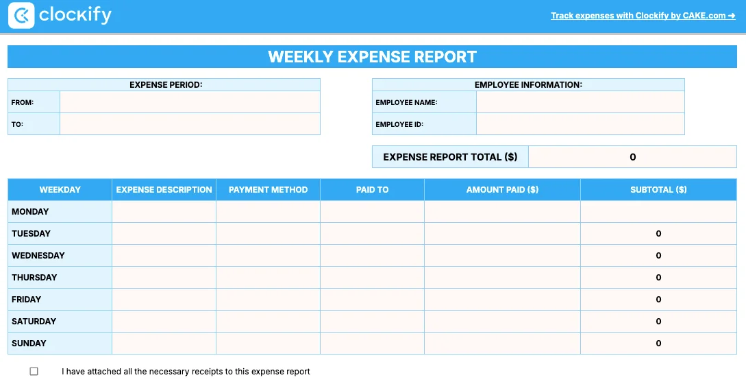Select the SUNDAY row label

coord(60,343)
